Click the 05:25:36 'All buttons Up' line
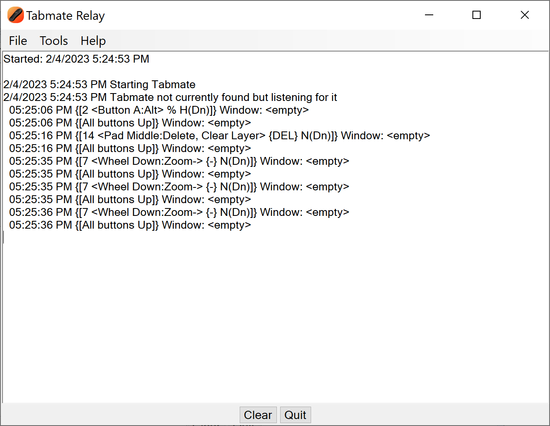This screenshot has height=426, width=550. tap(130, 225)
